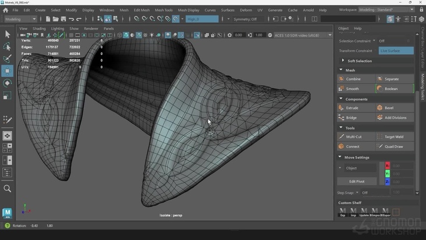Image resolution: width=426 pixels, height=240 pixels.
Task: Activate the Move tool in the toolbox
Action: pyautogui.click(x=8, y=70)
